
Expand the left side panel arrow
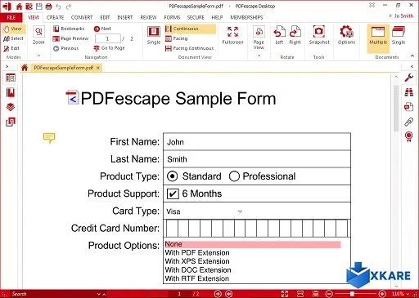tap(7, 66)
